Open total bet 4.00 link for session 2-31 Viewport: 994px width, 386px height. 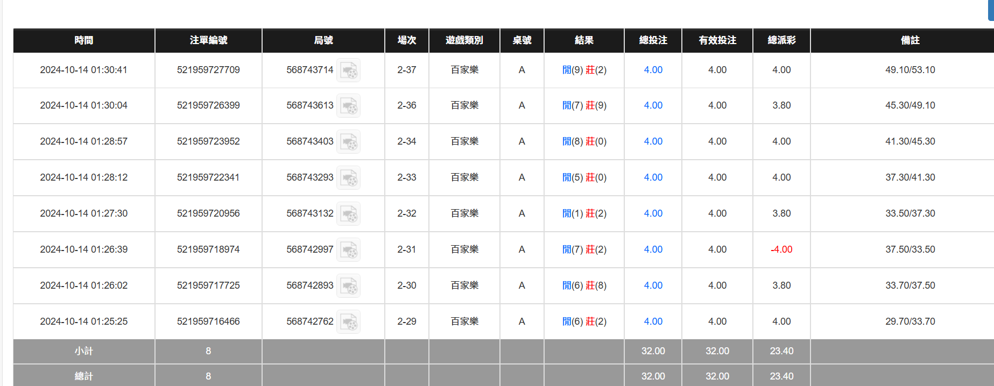[653, 249]
